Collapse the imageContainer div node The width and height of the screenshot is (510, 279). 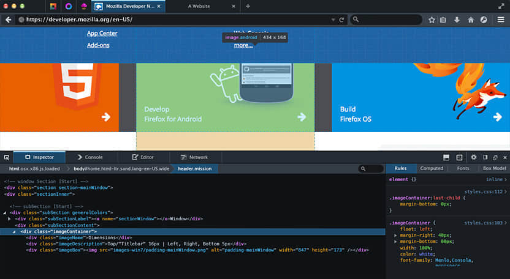pos(15,232)
